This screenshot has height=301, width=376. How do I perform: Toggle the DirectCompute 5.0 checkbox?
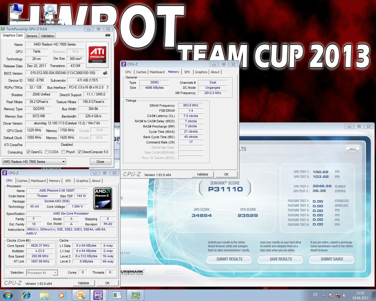coord(79,152)
